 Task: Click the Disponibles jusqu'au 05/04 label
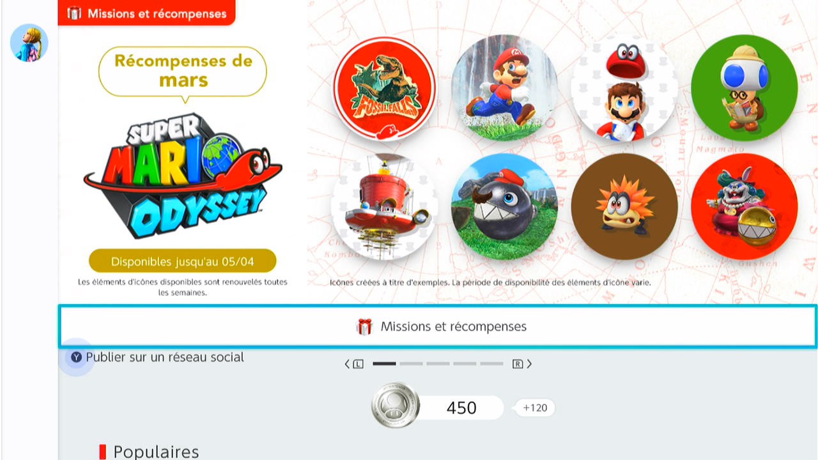click(x=183, y=261)
